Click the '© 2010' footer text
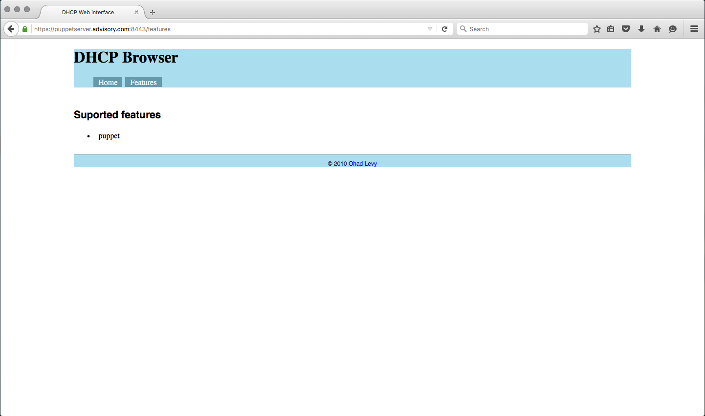 click(x=337, y=164)
